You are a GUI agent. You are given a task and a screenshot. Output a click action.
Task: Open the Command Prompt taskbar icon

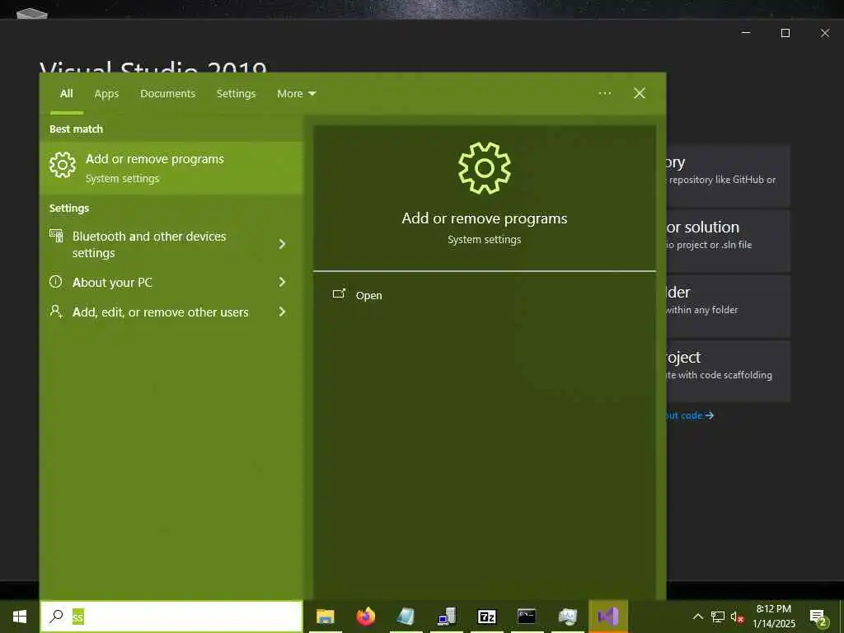tap(527, 616)
